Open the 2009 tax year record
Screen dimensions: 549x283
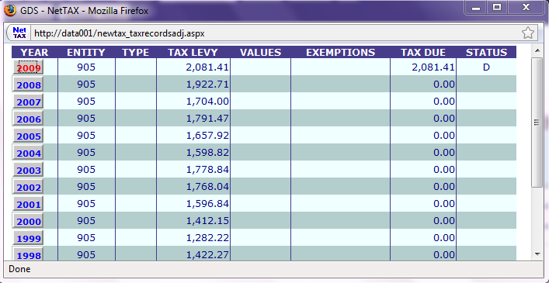click(x=28, y=67)
